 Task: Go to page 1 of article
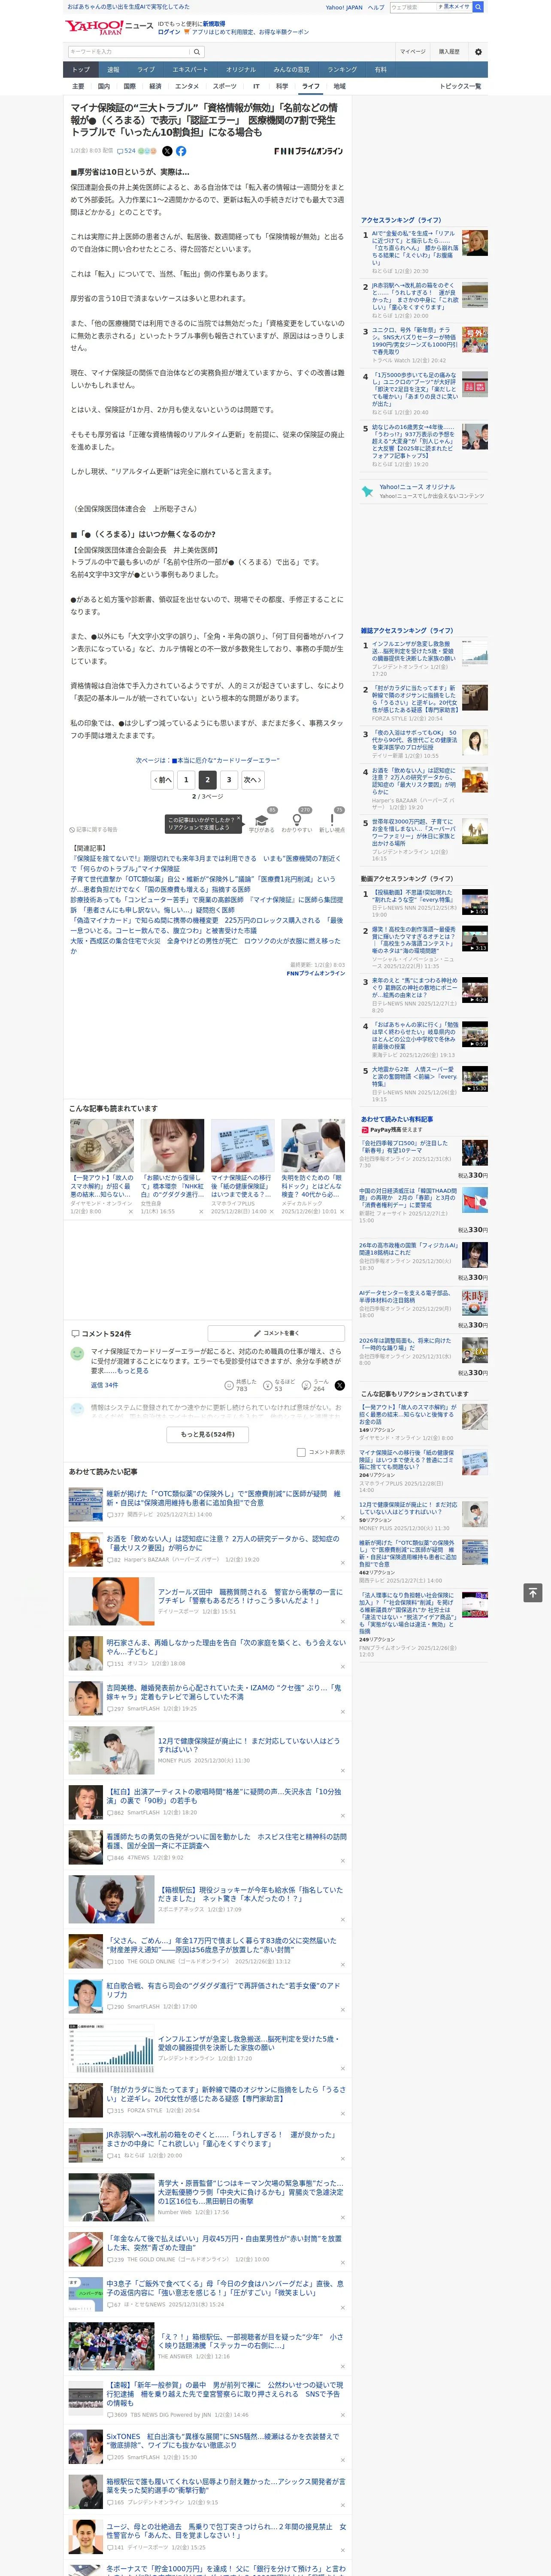(186, 780)
